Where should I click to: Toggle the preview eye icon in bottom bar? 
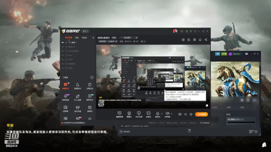(x=185, y=114)
